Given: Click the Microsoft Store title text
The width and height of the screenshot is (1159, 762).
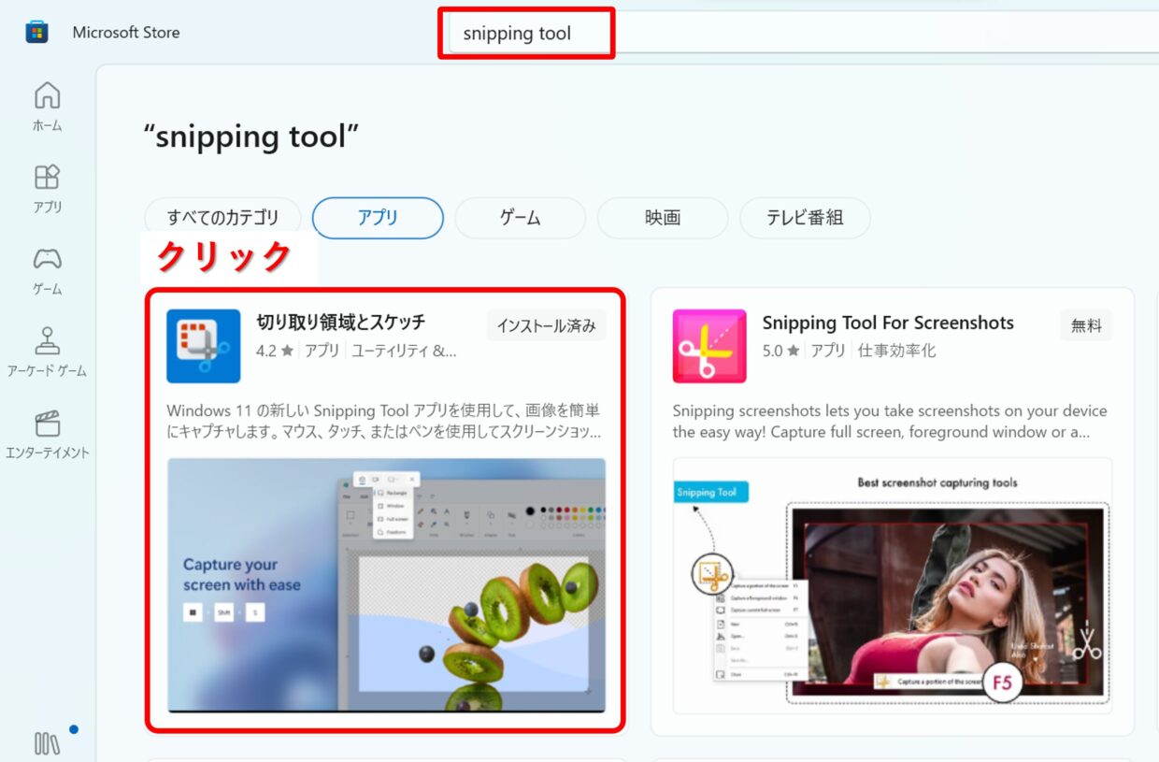Looking at the screenshot, I should coord(126,33).
